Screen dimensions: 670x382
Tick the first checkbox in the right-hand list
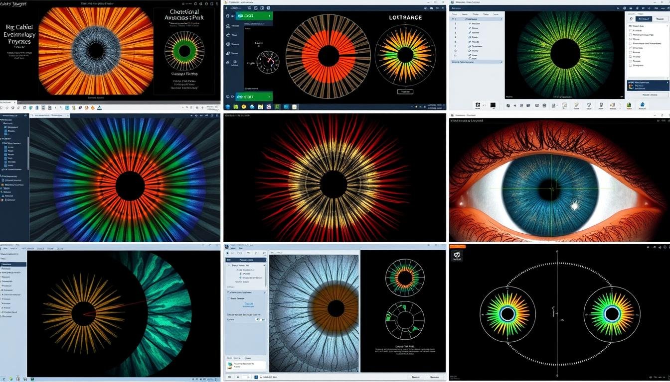click(x=629, y=25)
